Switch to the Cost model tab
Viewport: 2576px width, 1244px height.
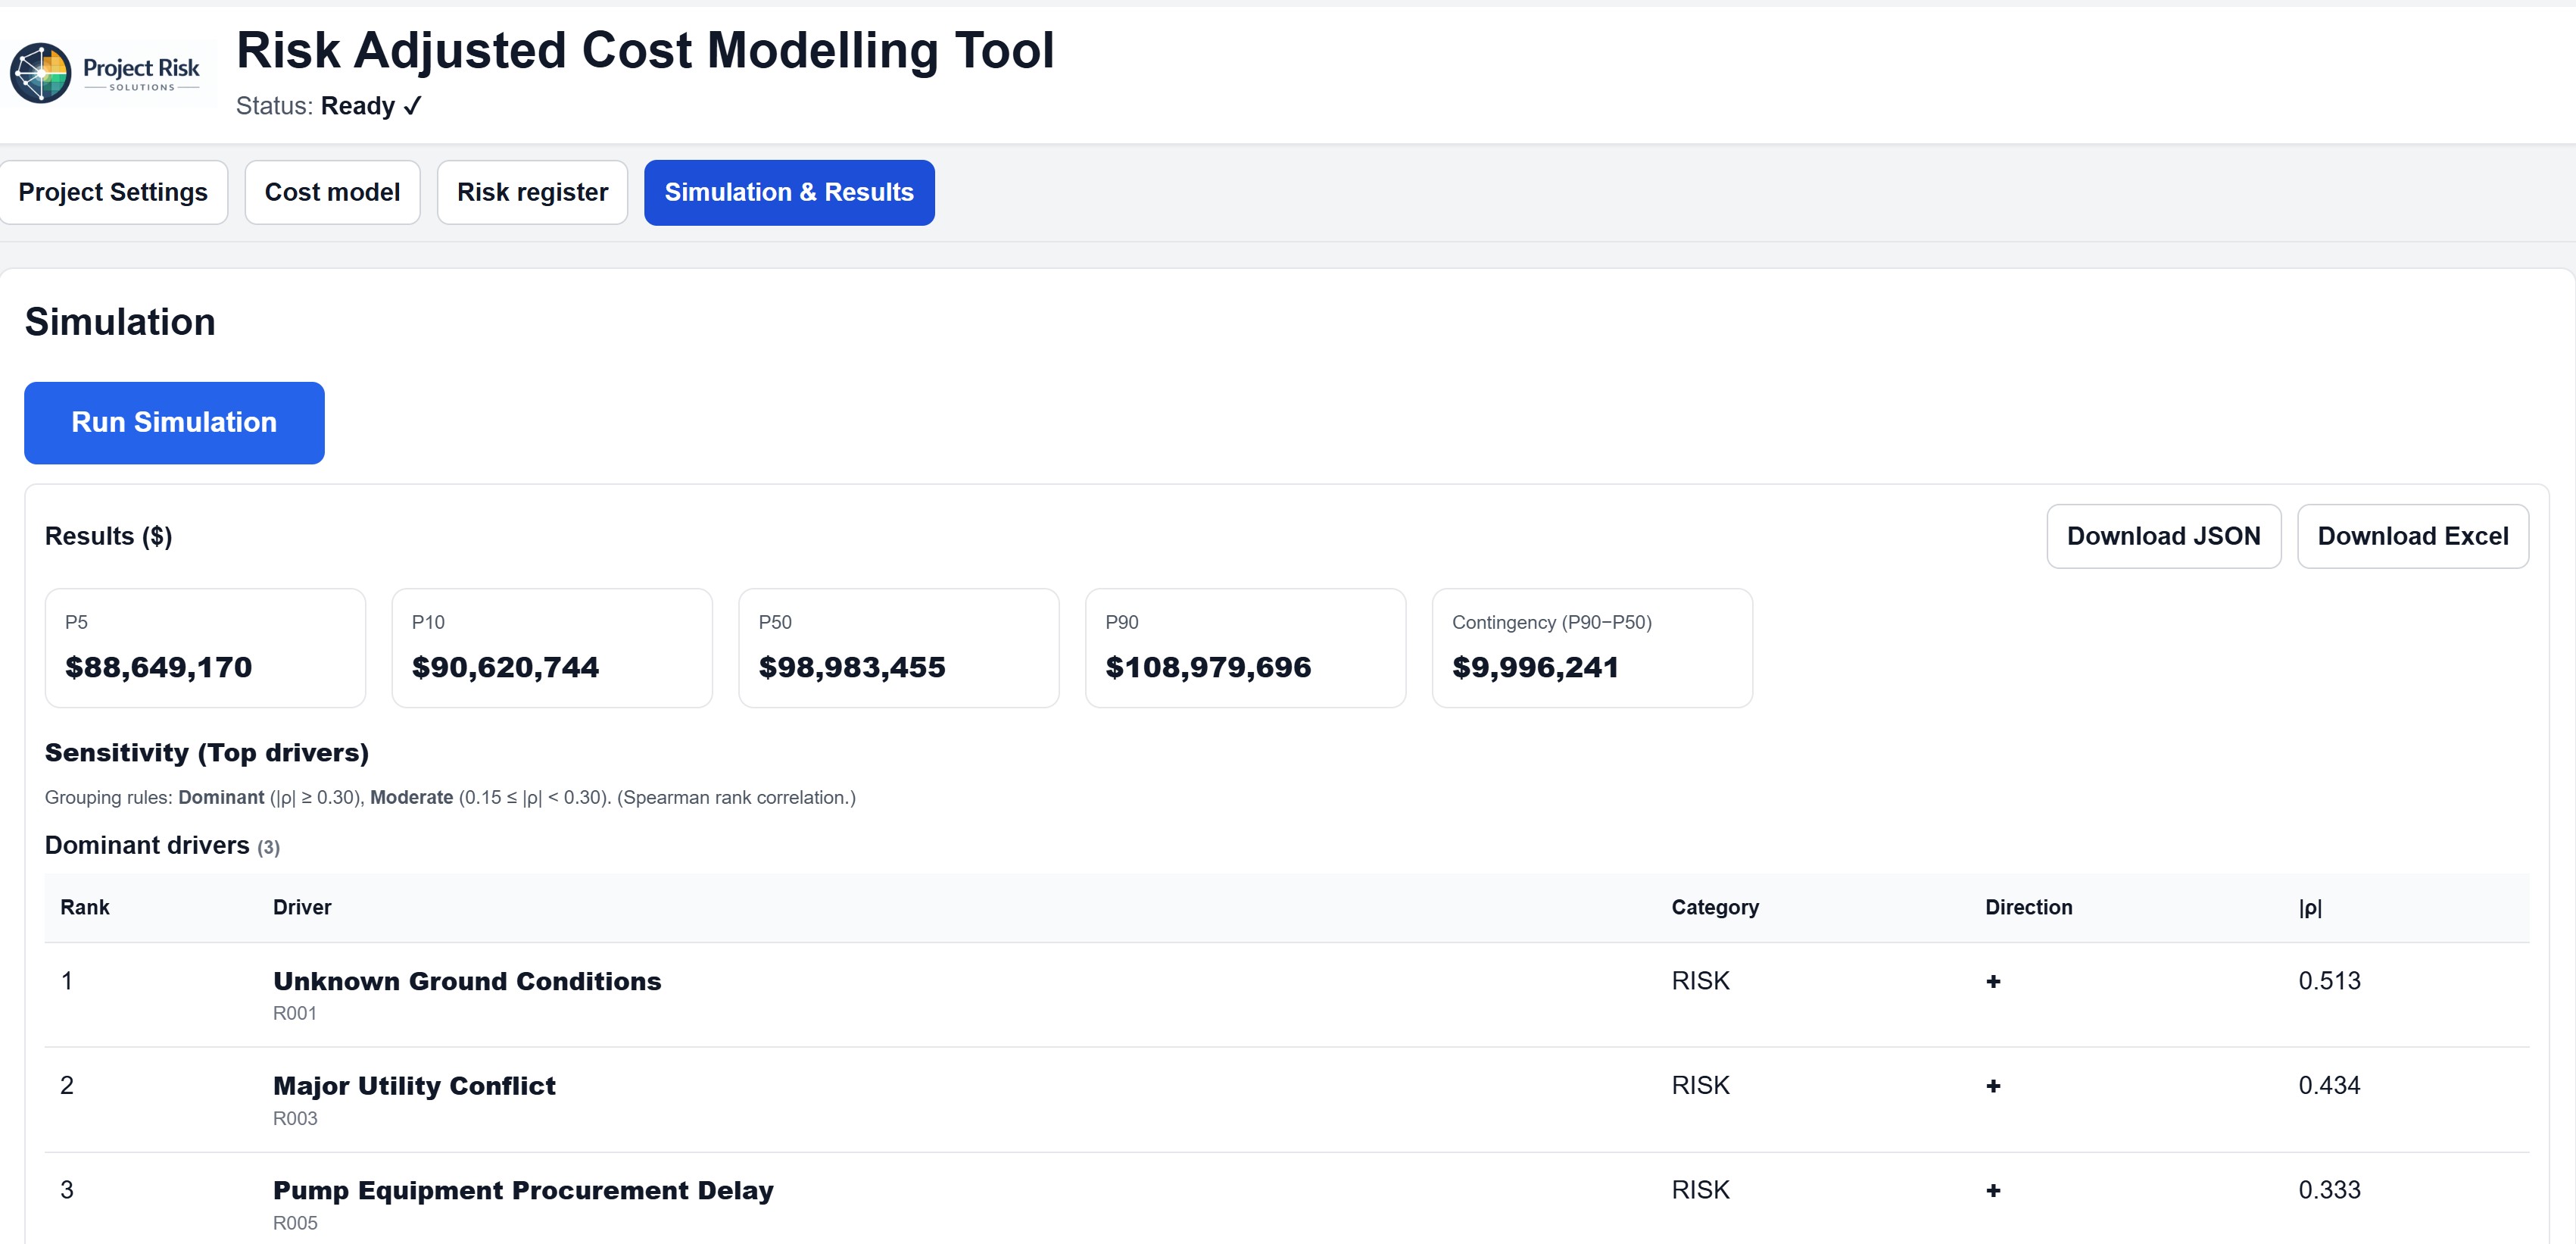[332, 192]
